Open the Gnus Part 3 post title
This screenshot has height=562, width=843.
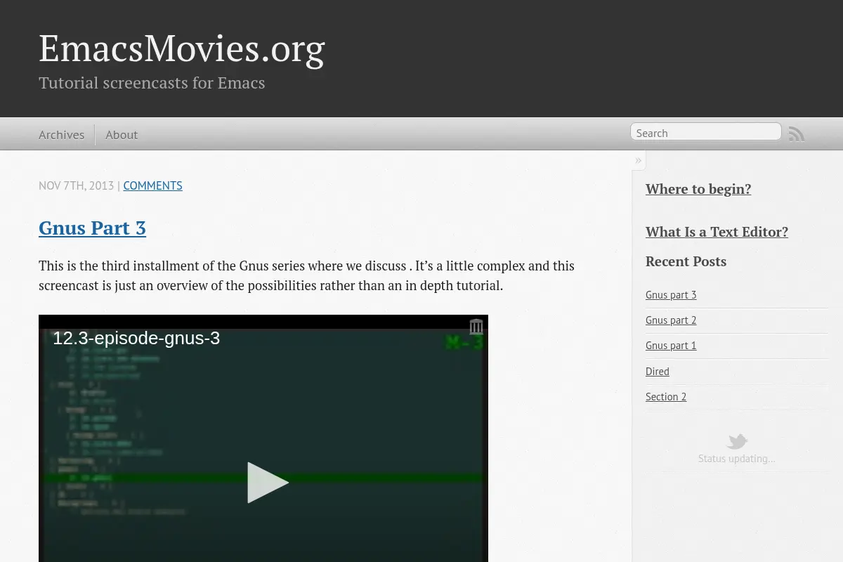92,228
